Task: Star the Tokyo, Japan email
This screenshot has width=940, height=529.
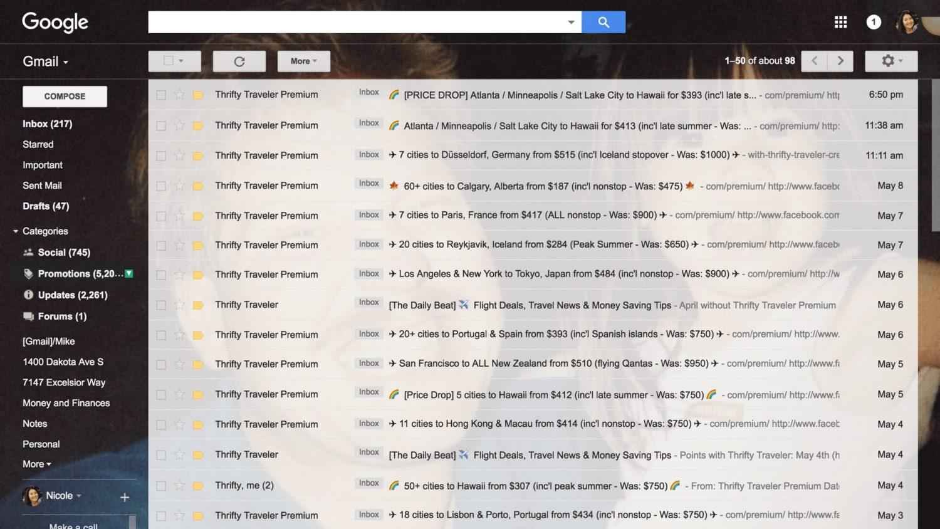Action: point(179,274)
